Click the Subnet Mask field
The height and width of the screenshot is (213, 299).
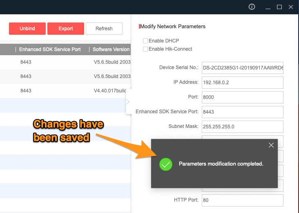tap(242, 126)
